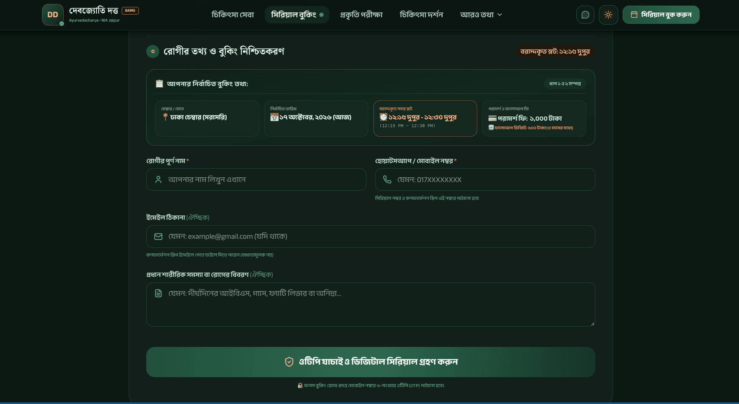Focus the symptoms description textarea
739x404 pixels.
[x=371, y=305]
